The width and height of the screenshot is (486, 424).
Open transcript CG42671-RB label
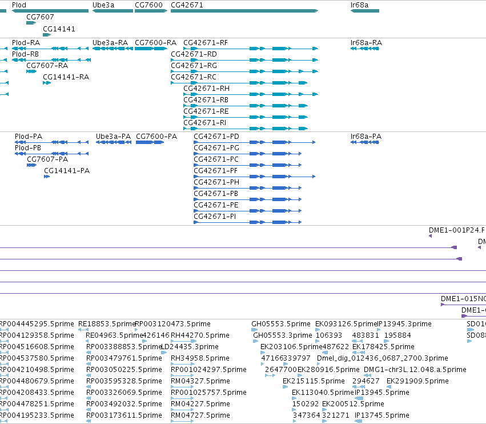206,100
